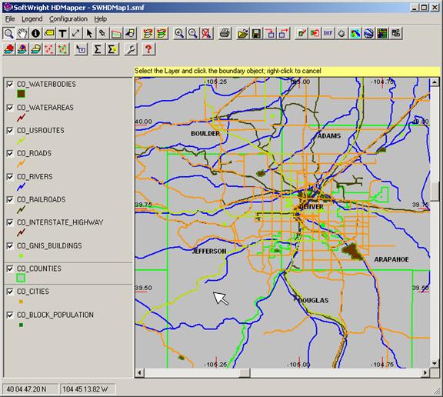Click the CO_WATERBODIES brown color swatch
The height and width of the screenshot is (397, 443).
21,94
